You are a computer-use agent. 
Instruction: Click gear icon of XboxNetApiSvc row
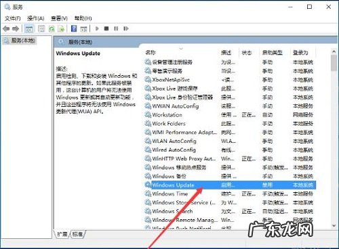[148, 80]
